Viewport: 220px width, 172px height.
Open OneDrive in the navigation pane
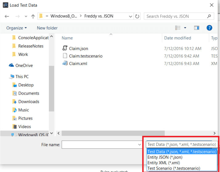24,65
